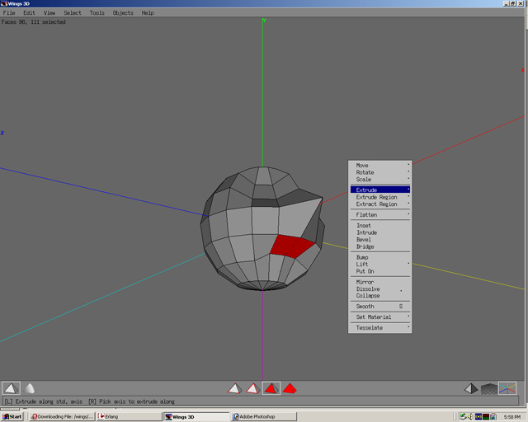Expand the Move submenu in context menu
Screen dimensions: 528x422
(379, 165)
